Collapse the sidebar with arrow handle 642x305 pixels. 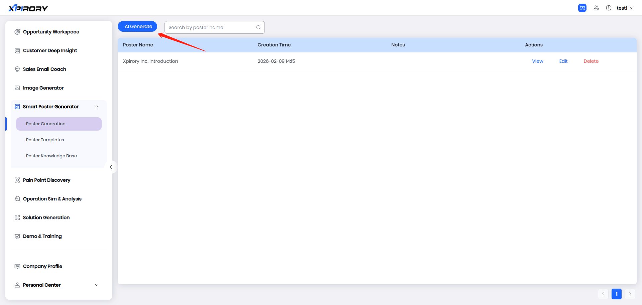(x=111, y=167)
